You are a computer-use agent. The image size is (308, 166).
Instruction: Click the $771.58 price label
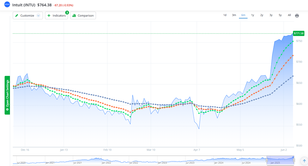(x=298, y=34)
